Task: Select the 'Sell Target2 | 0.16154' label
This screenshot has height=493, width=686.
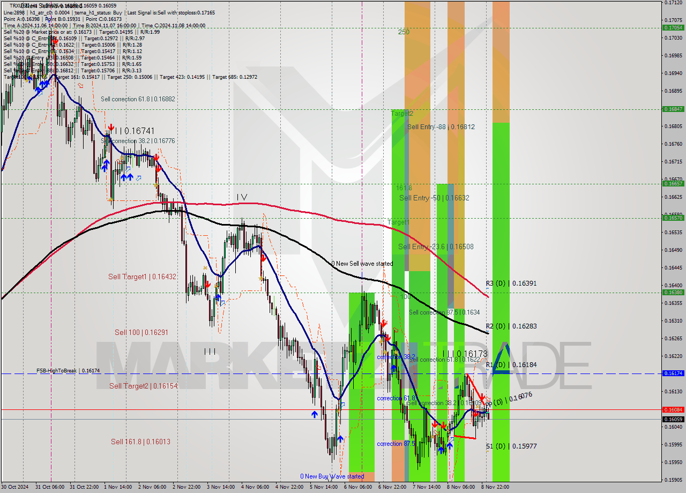Action: [x=144, y=386]
